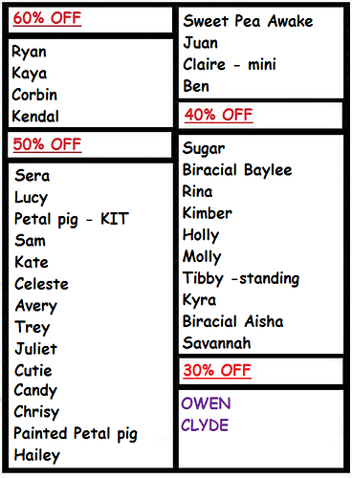Click the purple OWEN entry
Screen dimensions: 352x478
(x=206, y=403)
